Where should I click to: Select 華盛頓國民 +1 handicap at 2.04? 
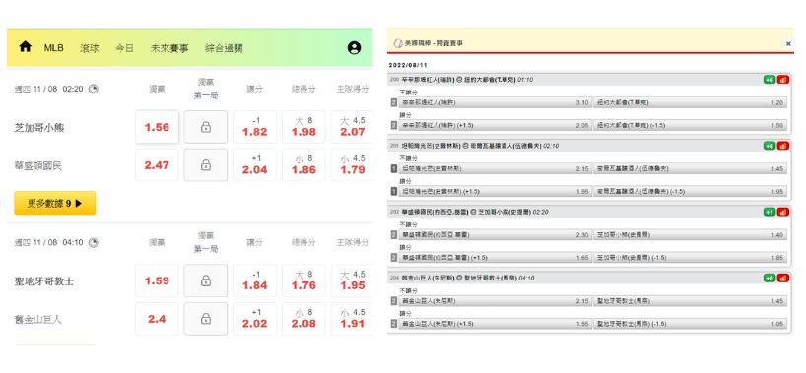click(x=255, y=165)
